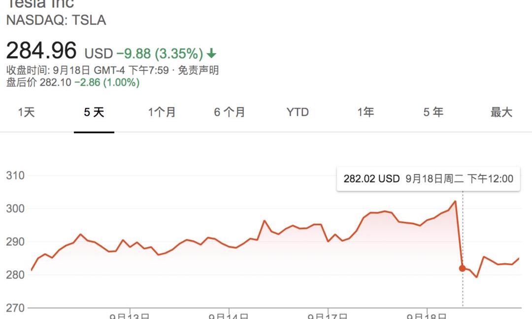532x319 pixels.
Task: Click the 284.96 current price
Action: click(41, 51)
